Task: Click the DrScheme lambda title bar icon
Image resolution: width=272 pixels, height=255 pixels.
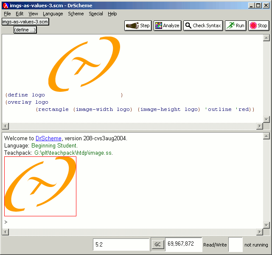Action: [x=6, y=6]
